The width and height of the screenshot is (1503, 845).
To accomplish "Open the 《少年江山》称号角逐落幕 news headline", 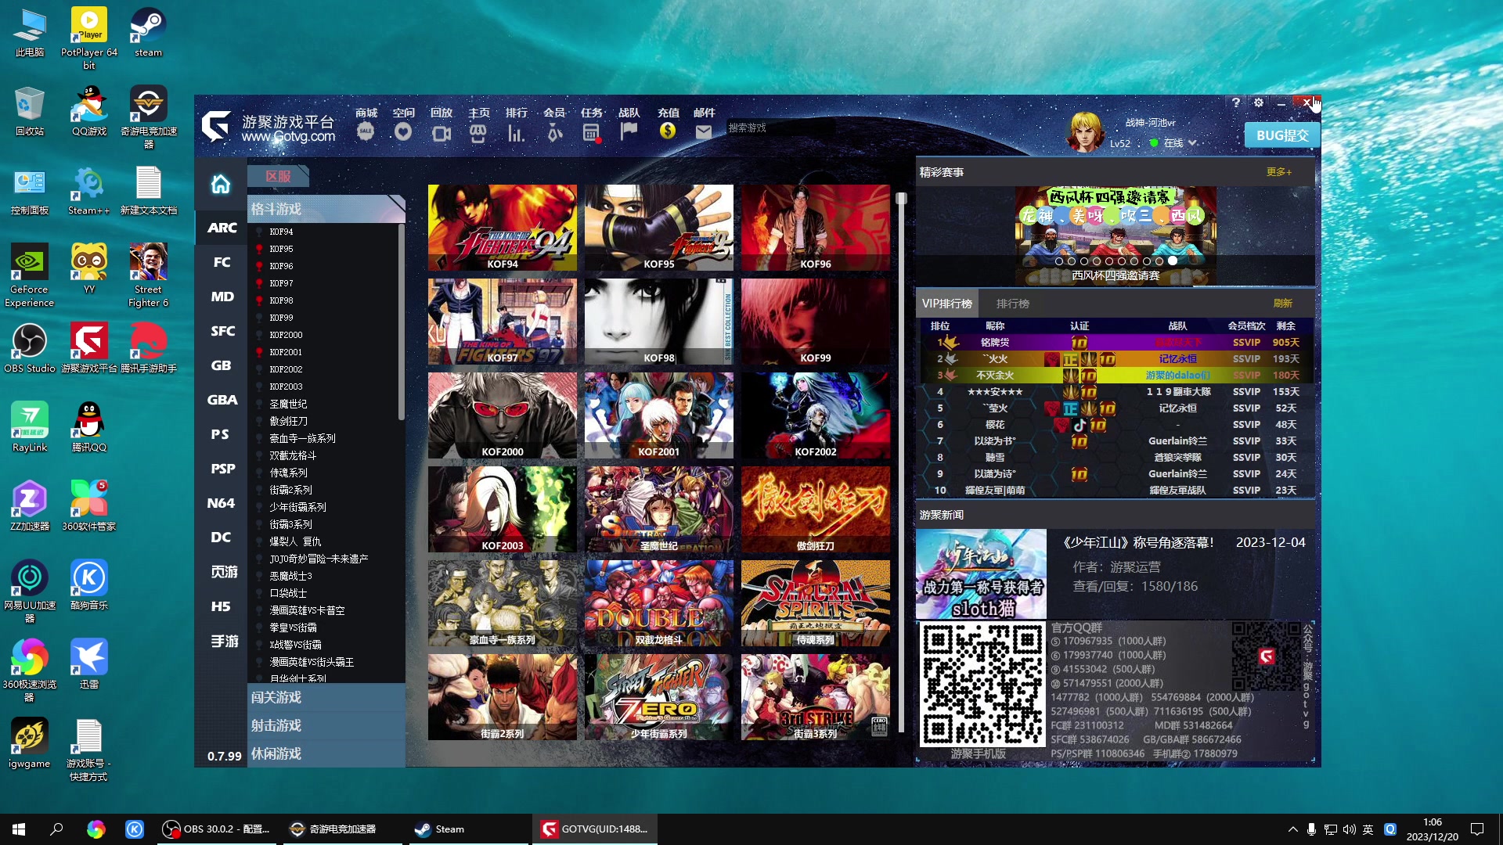I will (1138, 542).
